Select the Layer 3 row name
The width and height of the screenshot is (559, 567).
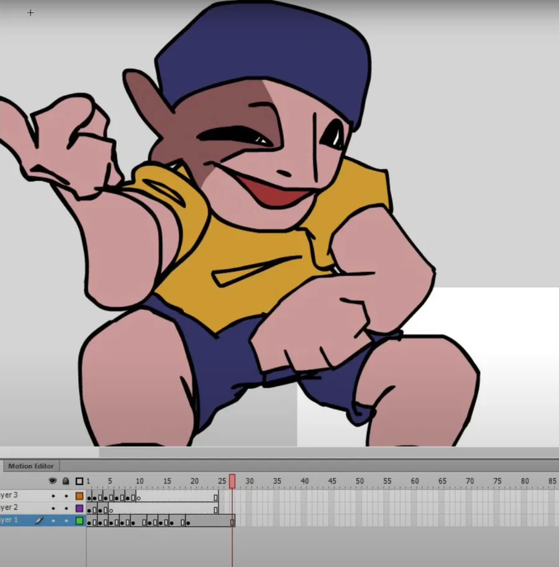pos(9,495)
